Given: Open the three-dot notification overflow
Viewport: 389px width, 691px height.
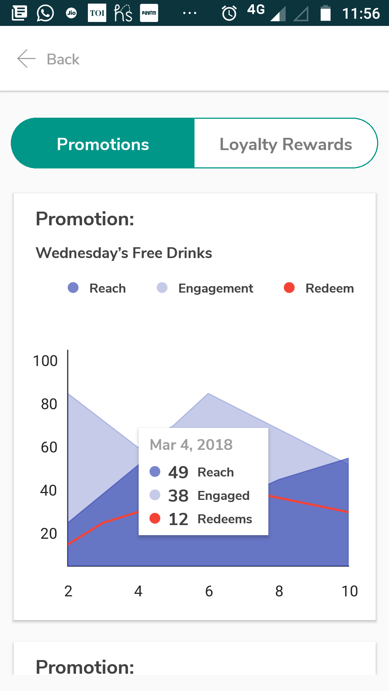Looking at the screenshot, I should (x=189, y=13).
